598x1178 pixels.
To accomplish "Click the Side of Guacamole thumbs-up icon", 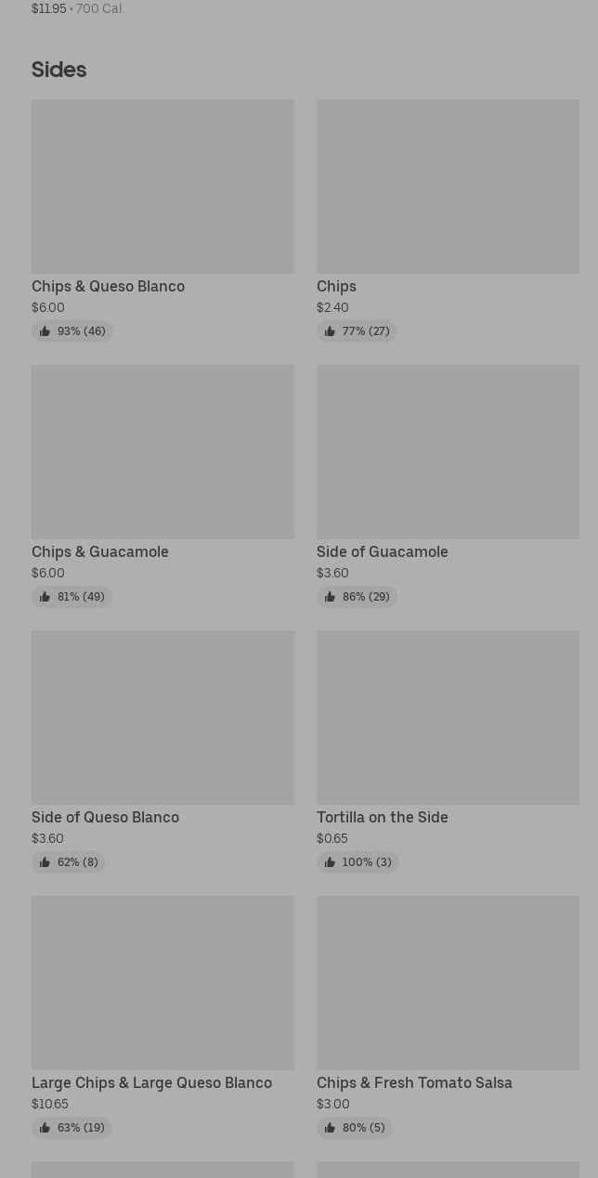I will tap(330, 597).
